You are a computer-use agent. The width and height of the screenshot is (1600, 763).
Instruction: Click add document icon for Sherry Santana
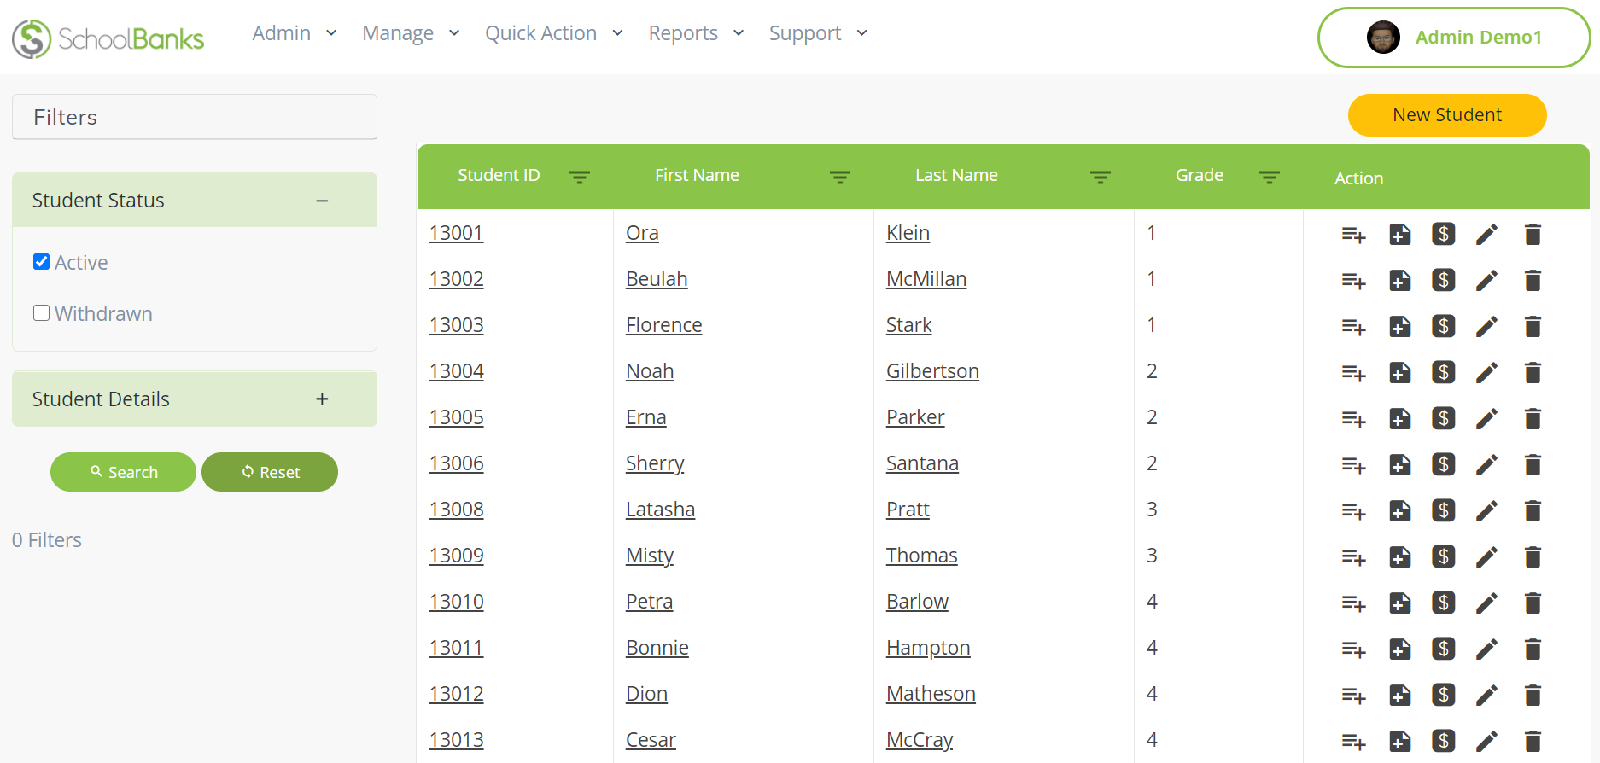pos(1400,465)
